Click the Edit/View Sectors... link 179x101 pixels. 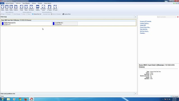(x=144, y=31)
